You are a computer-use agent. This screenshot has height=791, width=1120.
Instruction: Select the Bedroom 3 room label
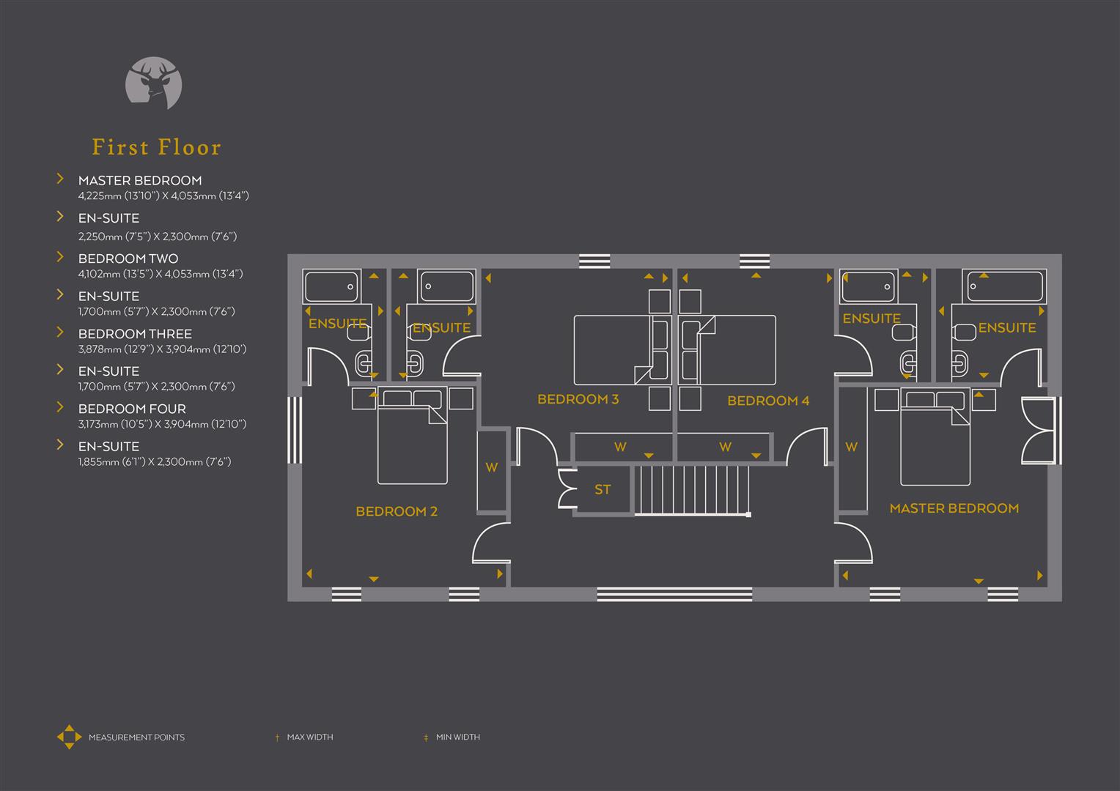click(x=579, y=399)
